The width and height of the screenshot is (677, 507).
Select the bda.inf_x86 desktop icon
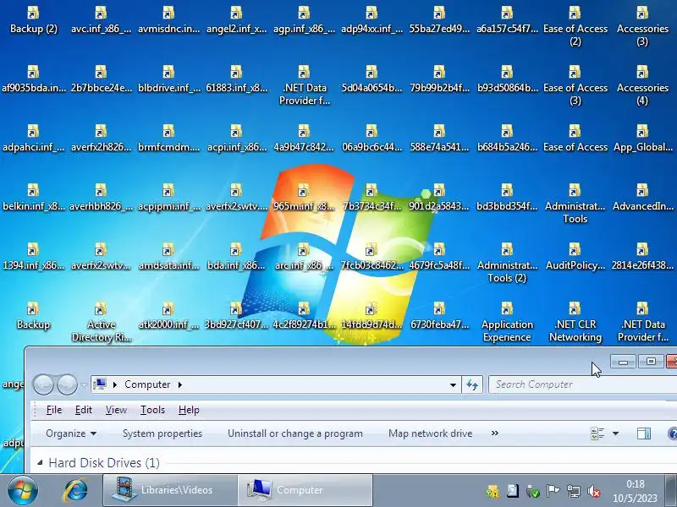pyautogui.click(x=236, y=257)
